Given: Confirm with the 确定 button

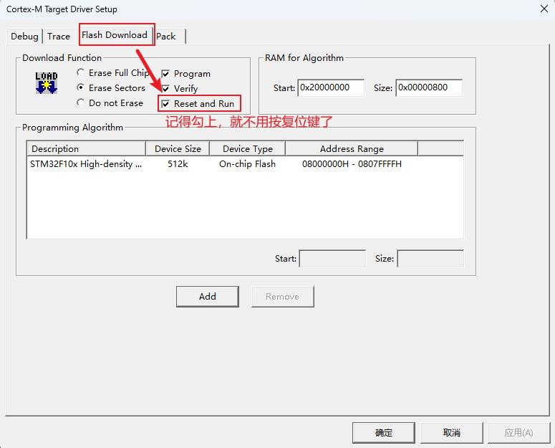Looking at the screenshot, I should [x=383, y=433].
